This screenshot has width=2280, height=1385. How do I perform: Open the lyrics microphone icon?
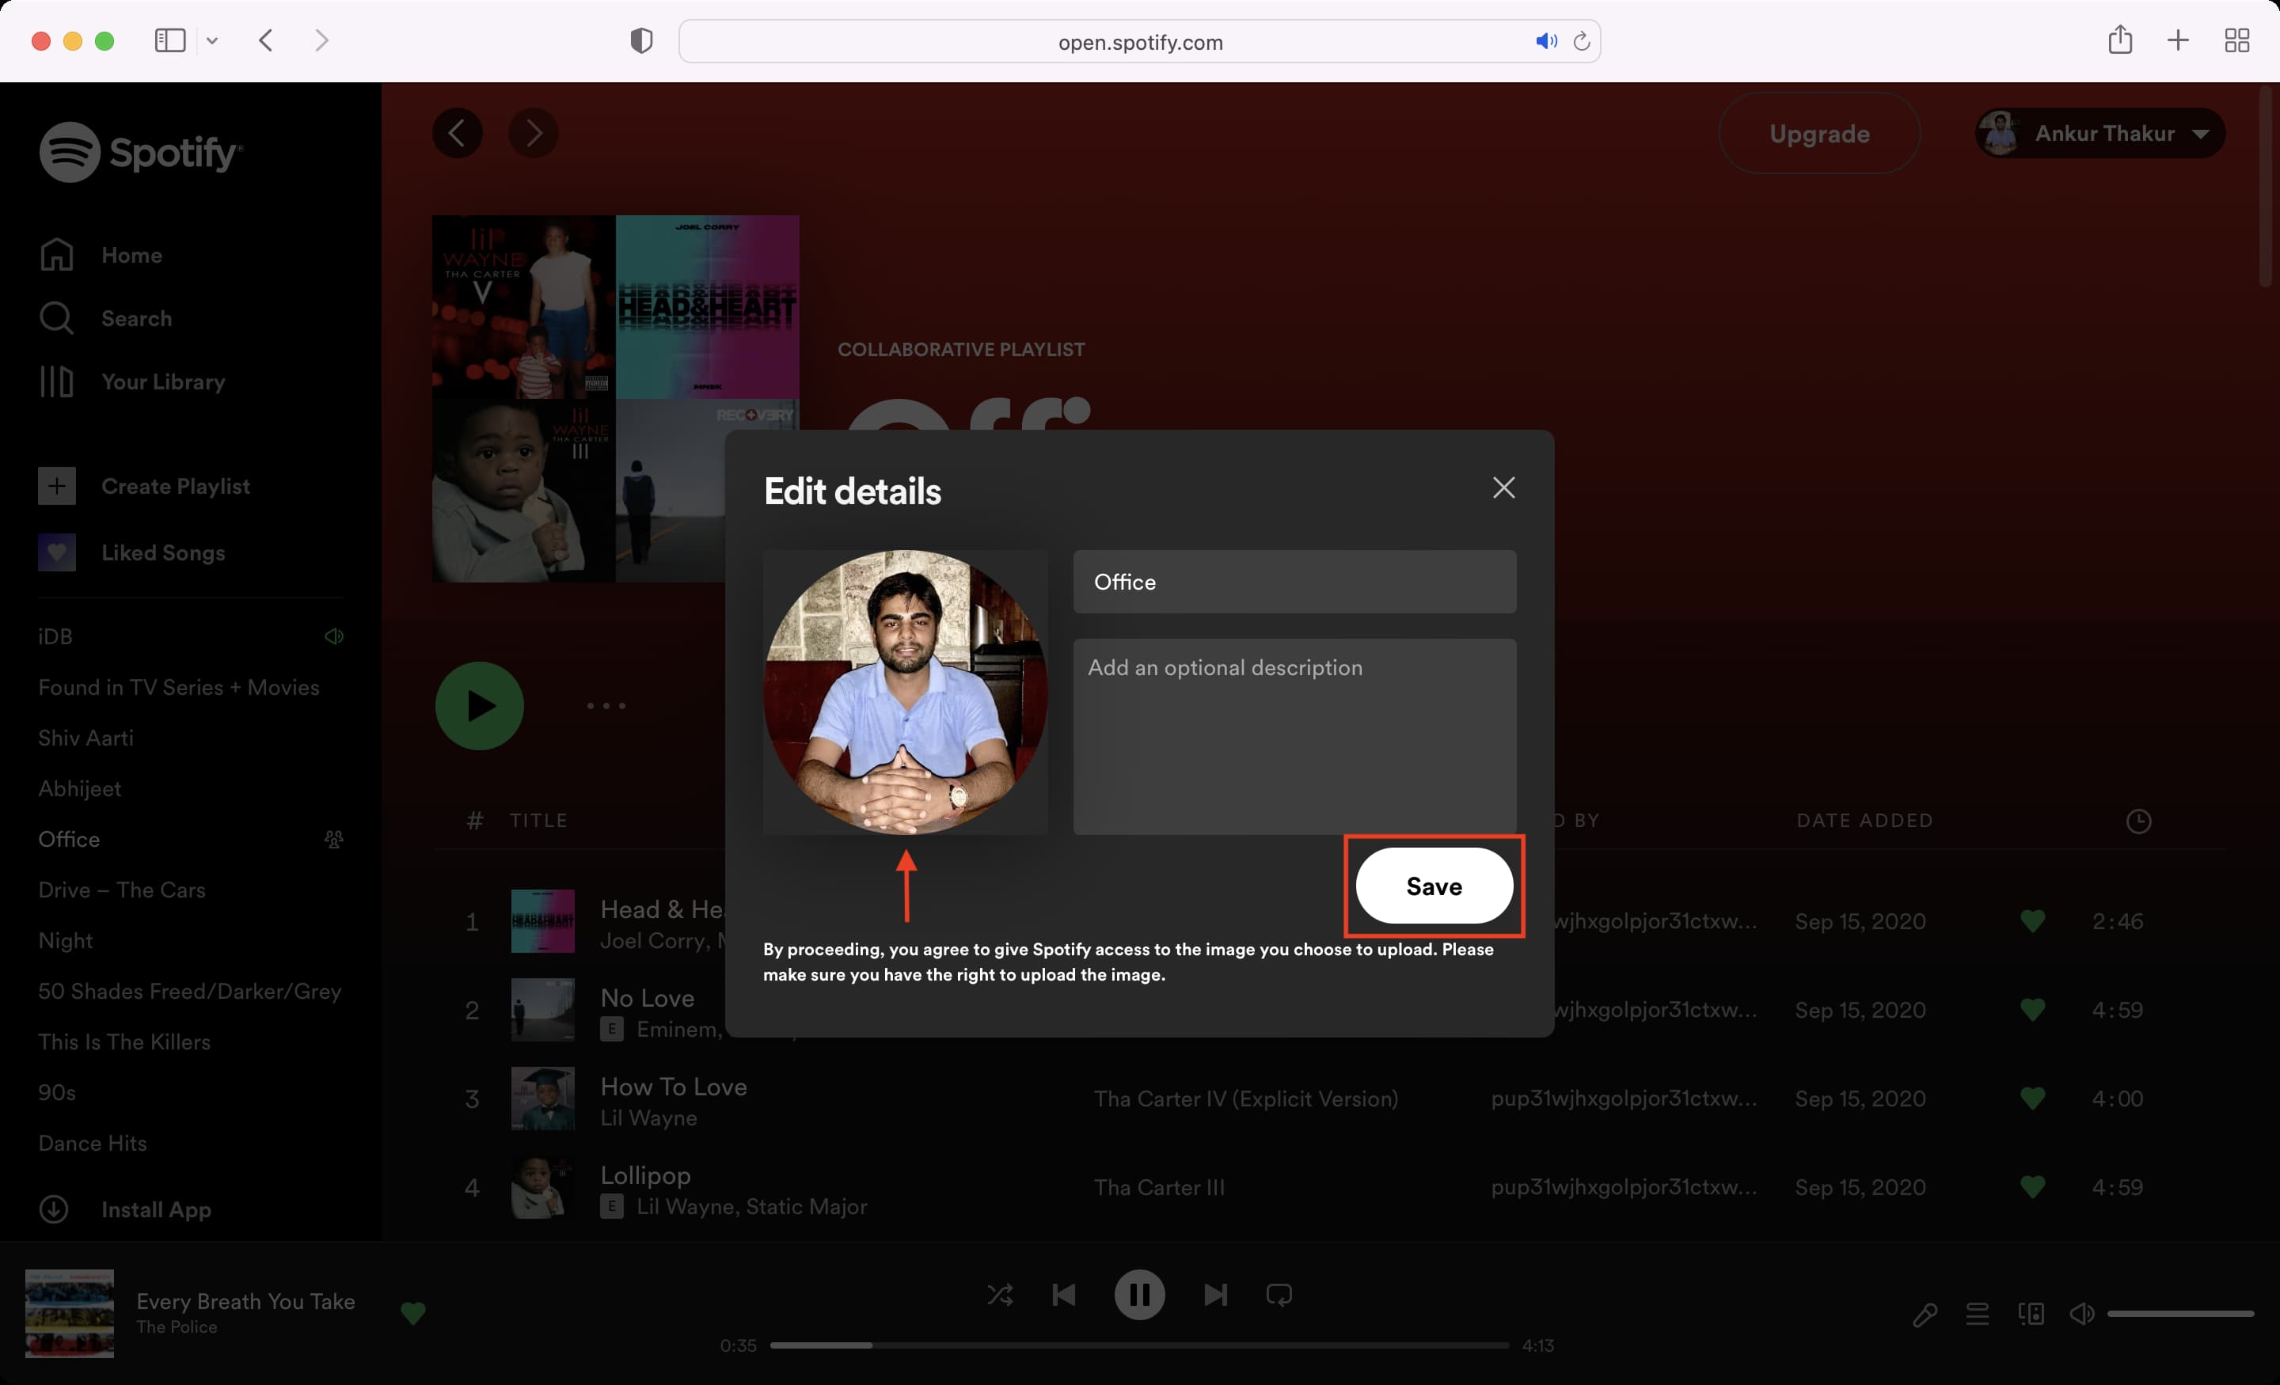[1925, 1314]
